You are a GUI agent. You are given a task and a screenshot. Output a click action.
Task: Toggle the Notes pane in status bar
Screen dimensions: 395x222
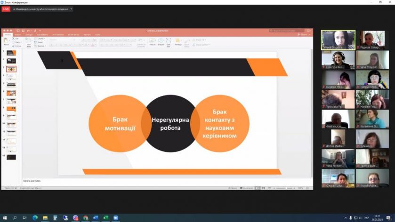tap(233, 188)
